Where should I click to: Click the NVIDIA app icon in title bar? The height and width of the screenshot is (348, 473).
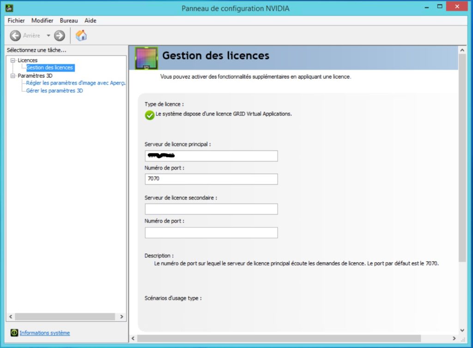click(x=9, y=8)
